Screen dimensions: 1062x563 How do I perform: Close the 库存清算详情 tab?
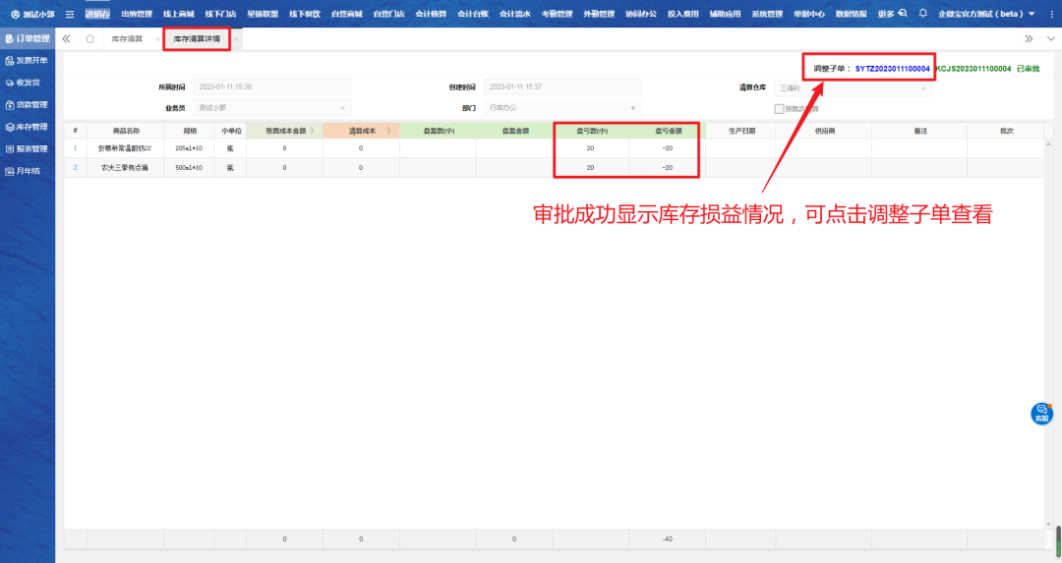235,38
